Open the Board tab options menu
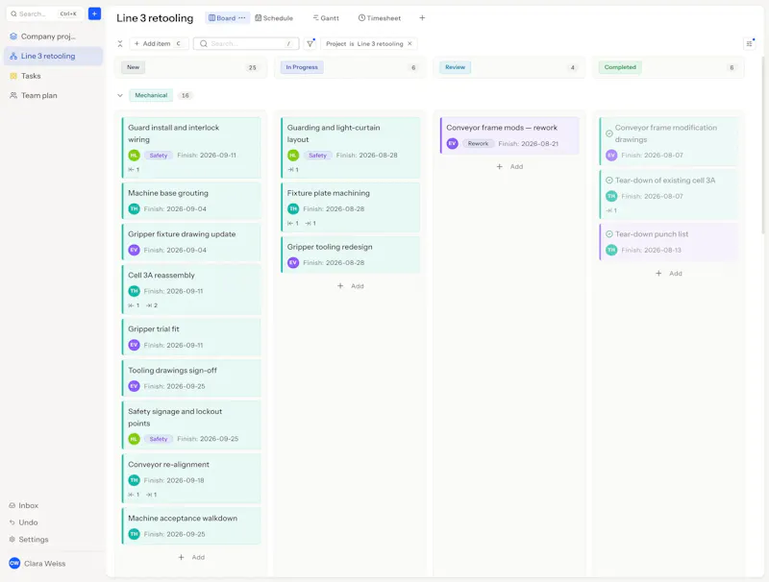769x582 pixels. (242, 17)
